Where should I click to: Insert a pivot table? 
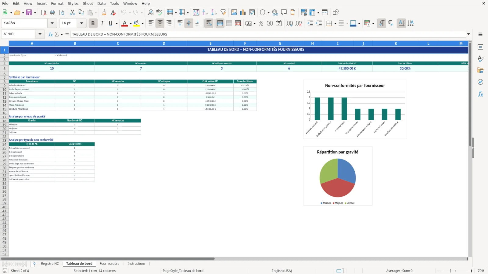click(x=252, y=12)
